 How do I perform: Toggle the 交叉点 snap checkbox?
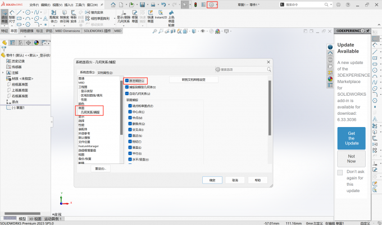tap(130, 130)
